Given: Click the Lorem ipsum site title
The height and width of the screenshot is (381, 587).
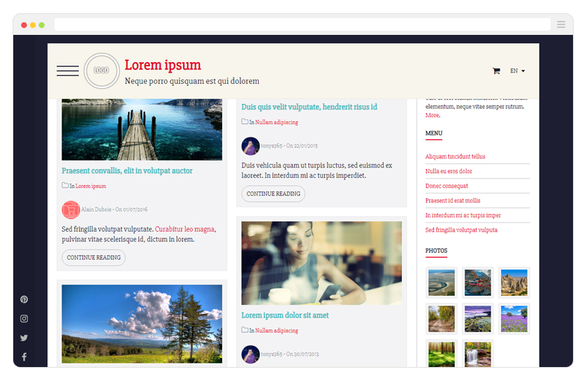Looking at the screenshot, I should [163, 65].
